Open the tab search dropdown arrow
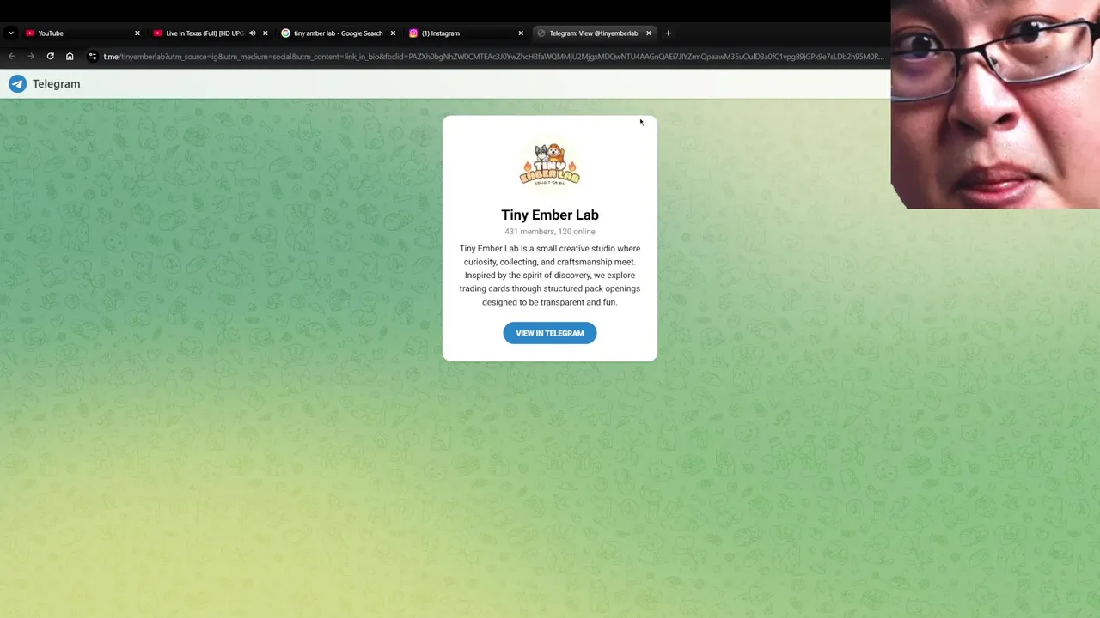Image resolution: width=1100 pixels, height=618 pixels. click(10, 33)
